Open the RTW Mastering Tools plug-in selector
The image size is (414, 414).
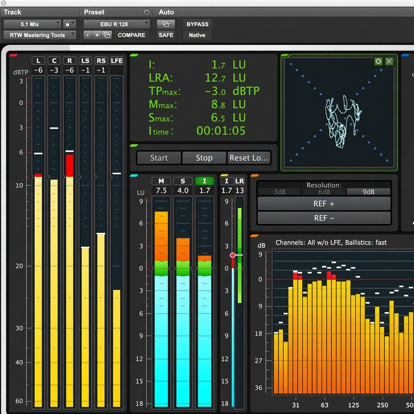coord(40,35)
